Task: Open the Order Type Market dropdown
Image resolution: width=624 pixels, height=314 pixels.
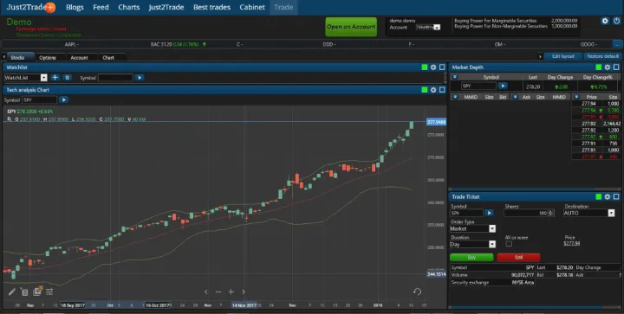Action: (x=473, y=228)
